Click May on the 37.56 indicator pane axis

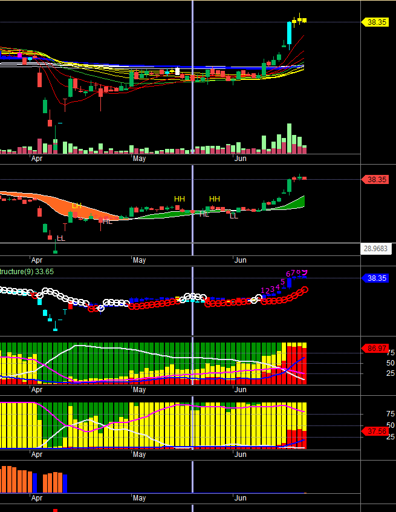coord(139,455)
